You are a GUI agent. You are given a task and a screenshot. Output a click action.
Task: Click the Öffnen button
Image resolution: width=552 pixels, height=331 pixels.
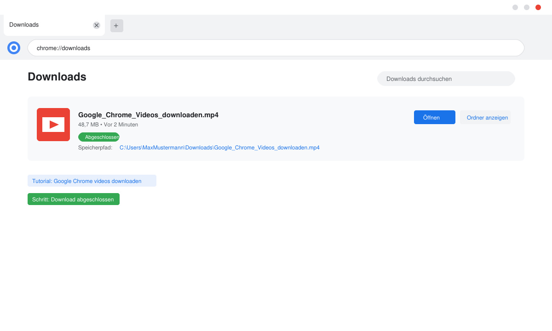[x=435, y=117]
